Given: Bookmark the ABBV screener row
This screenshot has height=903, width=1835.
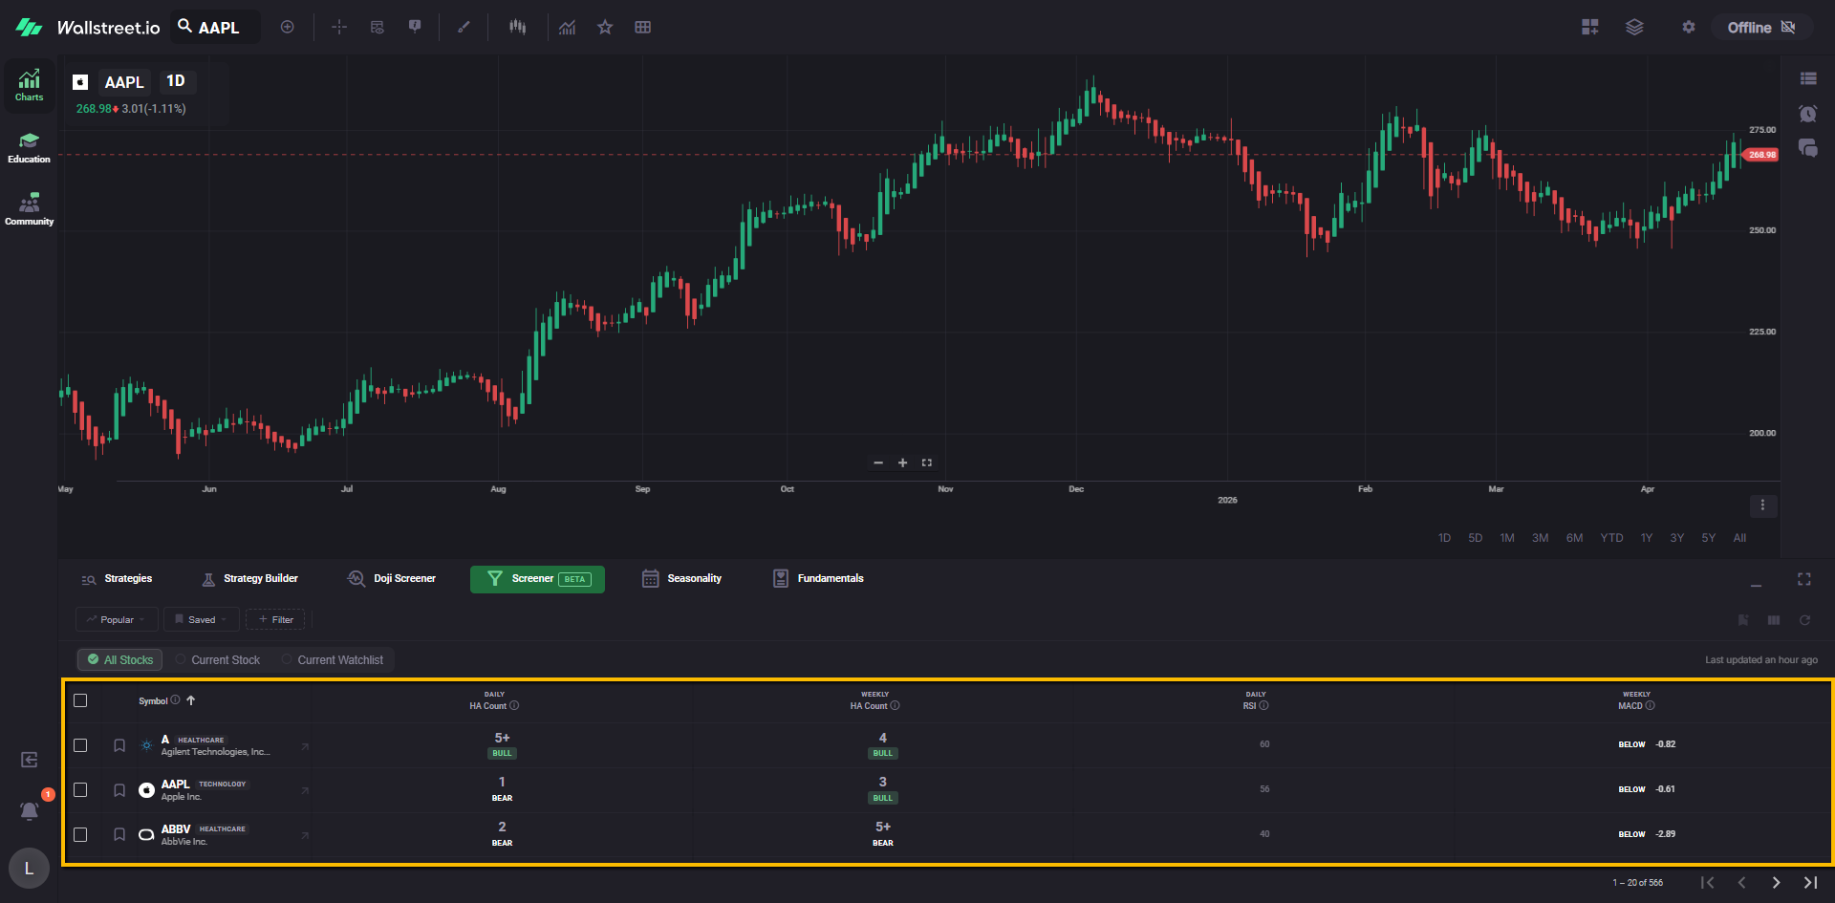Looking at the screenshot, I should pyautogui.click(x=119, y=834).
